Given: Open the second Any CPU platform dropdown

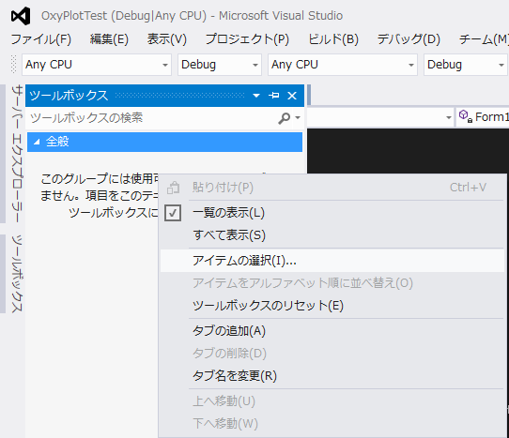Looking at the screenshot, I should click(343, 65).
